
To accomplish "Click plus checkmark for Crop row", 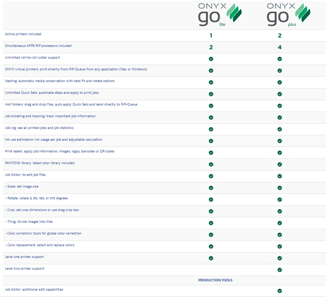I will pos(280,211).
